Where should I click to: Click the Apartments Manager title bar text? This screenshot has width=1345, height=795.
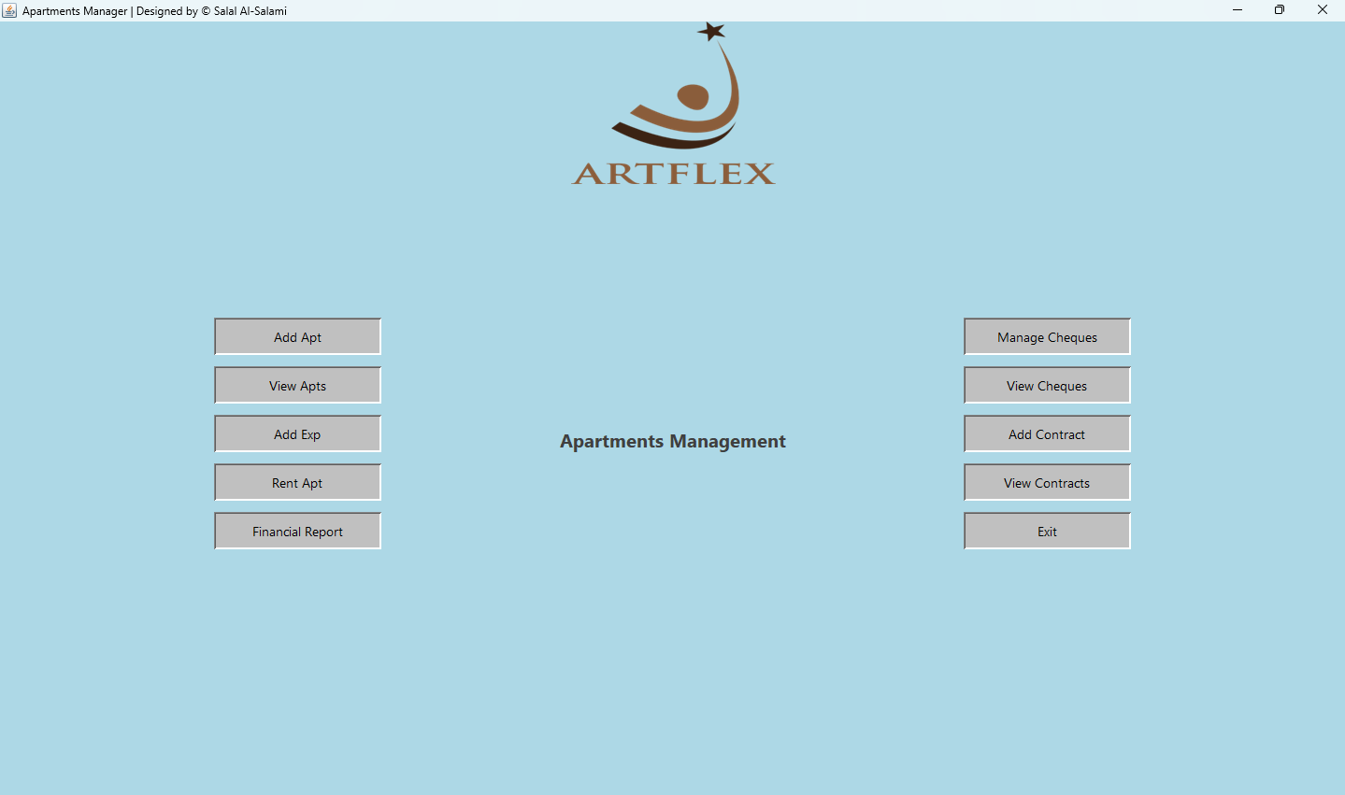tap(155, 10)
